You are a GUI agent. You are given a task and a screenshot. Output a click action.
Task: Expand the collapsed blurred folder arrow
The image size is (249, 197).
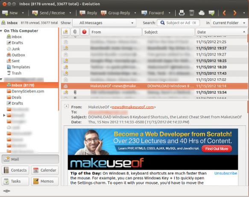coord(4,115)
